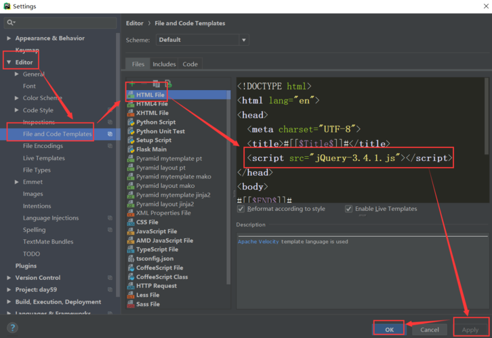
Task: Click the green plus Create Template icon
Action: [133, 84]
